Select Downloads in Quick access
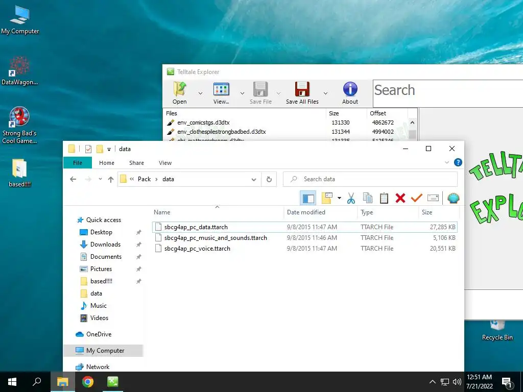The height and width of the screenshot is (392, 523). (105, 244)
